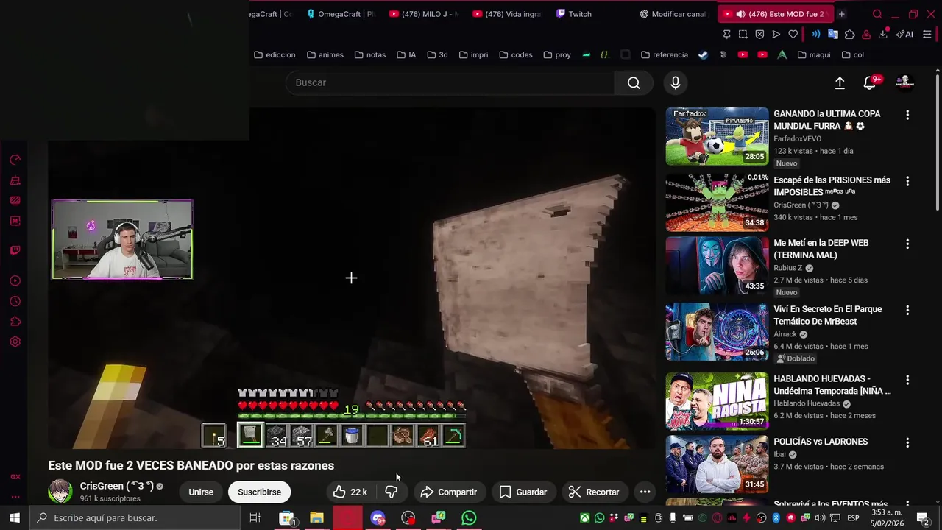942x530 pixels.
Task: Start snapshot tool in address bar
Action: pos(743,34)
